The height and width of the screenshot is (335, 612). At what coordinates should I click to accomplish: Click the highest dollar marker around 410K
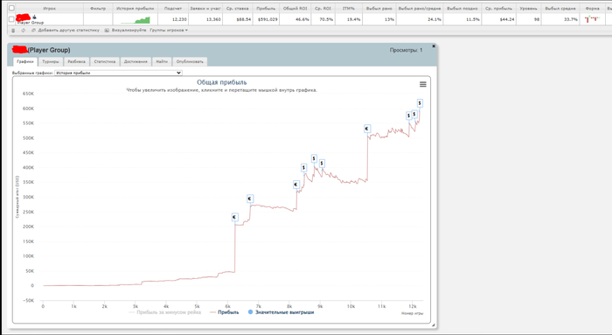click(314, 158)
